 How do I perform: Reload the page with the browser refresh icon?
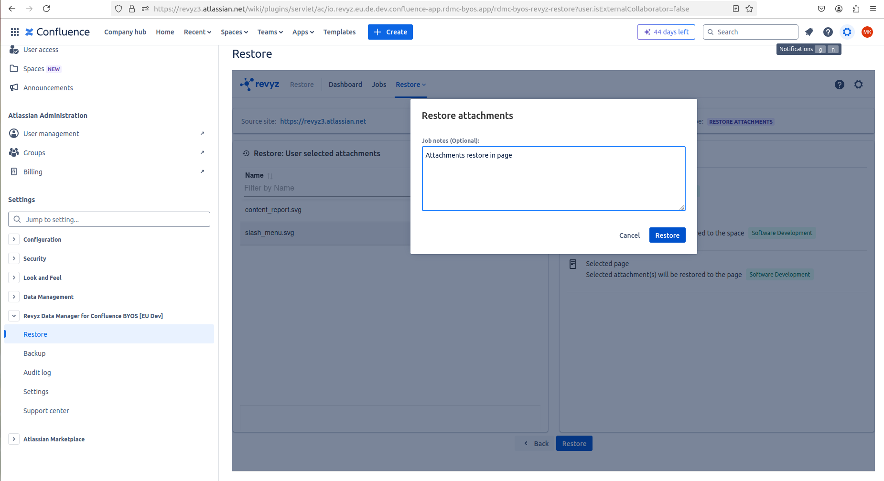point(46,9)
